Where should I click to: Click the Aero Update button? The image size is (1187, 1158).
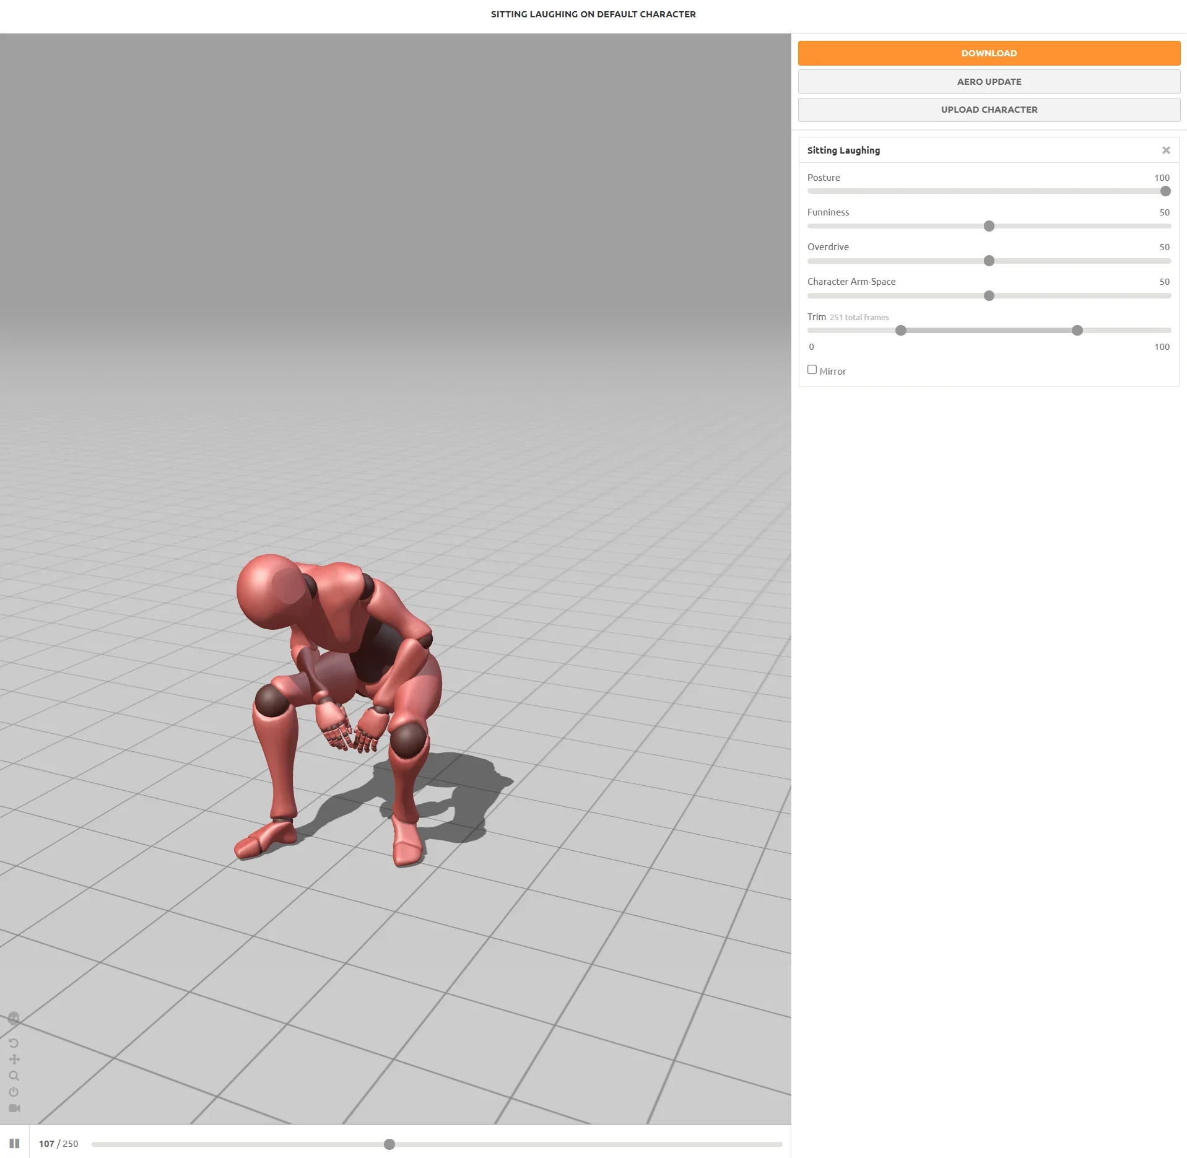point(989,82)
